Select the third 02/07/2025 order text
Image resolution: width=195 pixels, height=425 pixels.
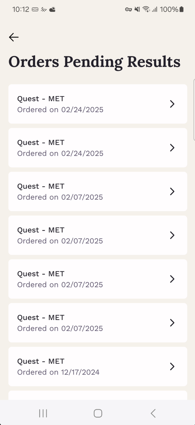click(x=60, y=284)
